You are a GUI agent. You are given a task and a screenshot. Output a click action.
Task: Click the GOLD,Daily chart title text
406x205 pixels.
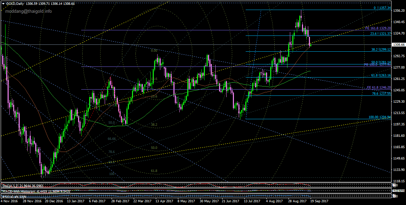(x=15, y=4)
